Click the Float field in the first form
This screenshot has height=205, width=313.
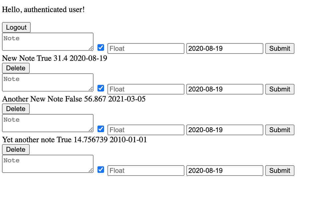click(146, 48)
